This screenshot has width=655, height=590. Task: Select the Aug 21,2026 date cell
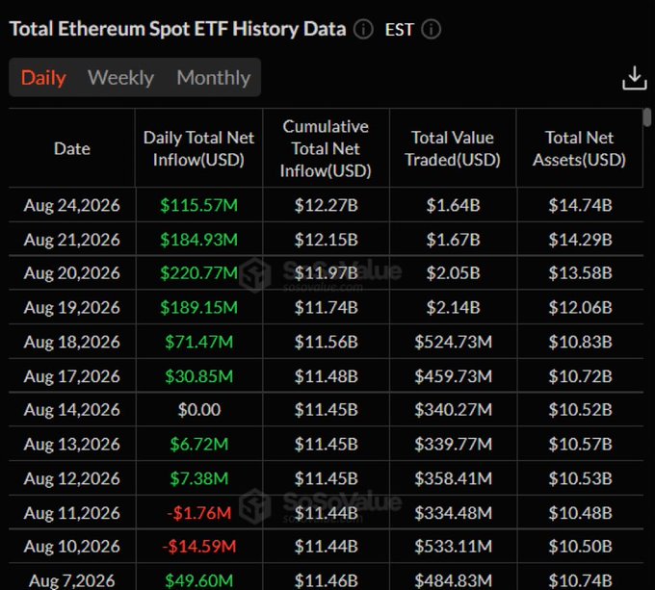click(x=72, y=240)
